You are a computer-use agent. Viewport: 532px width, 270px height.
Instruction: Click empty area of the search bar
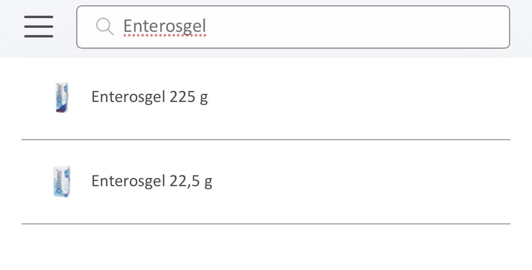point(363,27)
